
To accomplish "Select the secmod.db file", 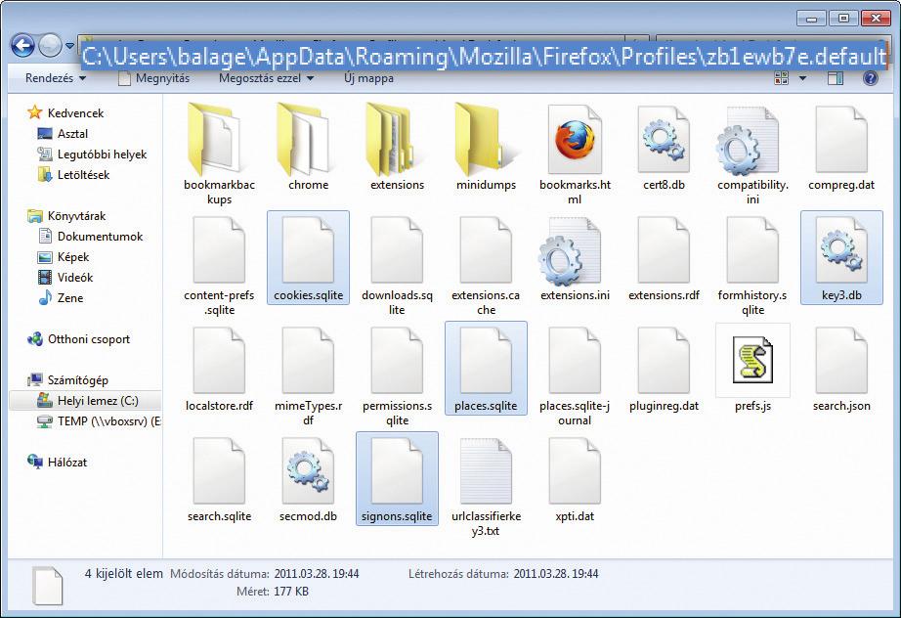I will tap(308, 479).
